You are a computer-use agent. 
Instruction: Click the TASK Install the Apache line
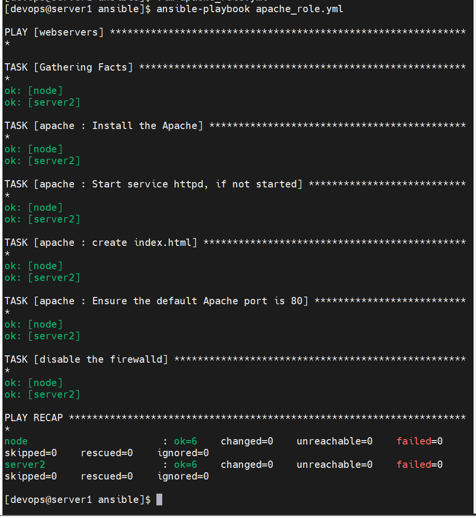point(104,126)
